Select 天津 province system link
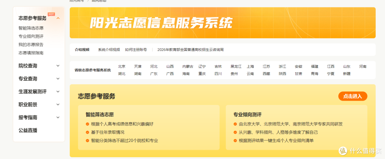385x159 pixels. click(x=138, y=67)
